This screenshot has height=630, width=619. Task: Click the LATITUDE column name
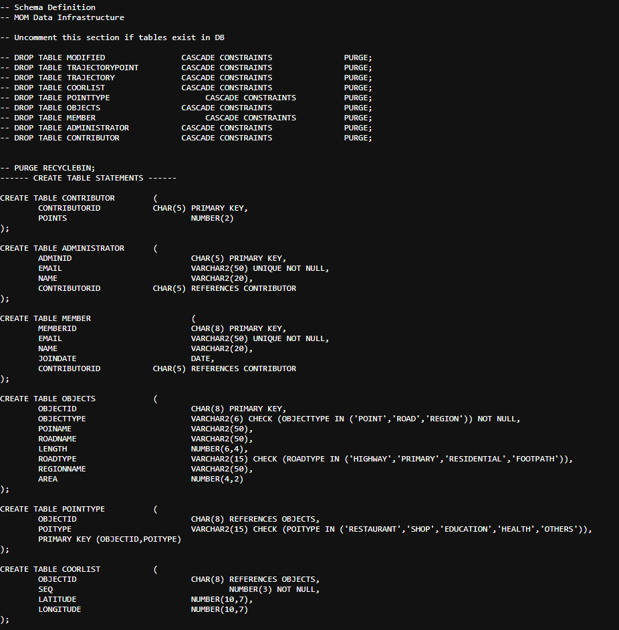click(57, 600)
